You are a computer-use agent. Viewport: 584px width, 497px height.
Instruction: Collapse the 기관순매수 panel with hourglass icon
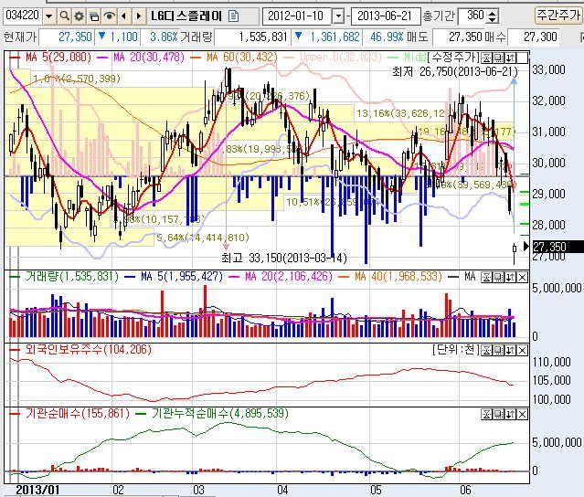pyautogui.click(x=486, y=415)
